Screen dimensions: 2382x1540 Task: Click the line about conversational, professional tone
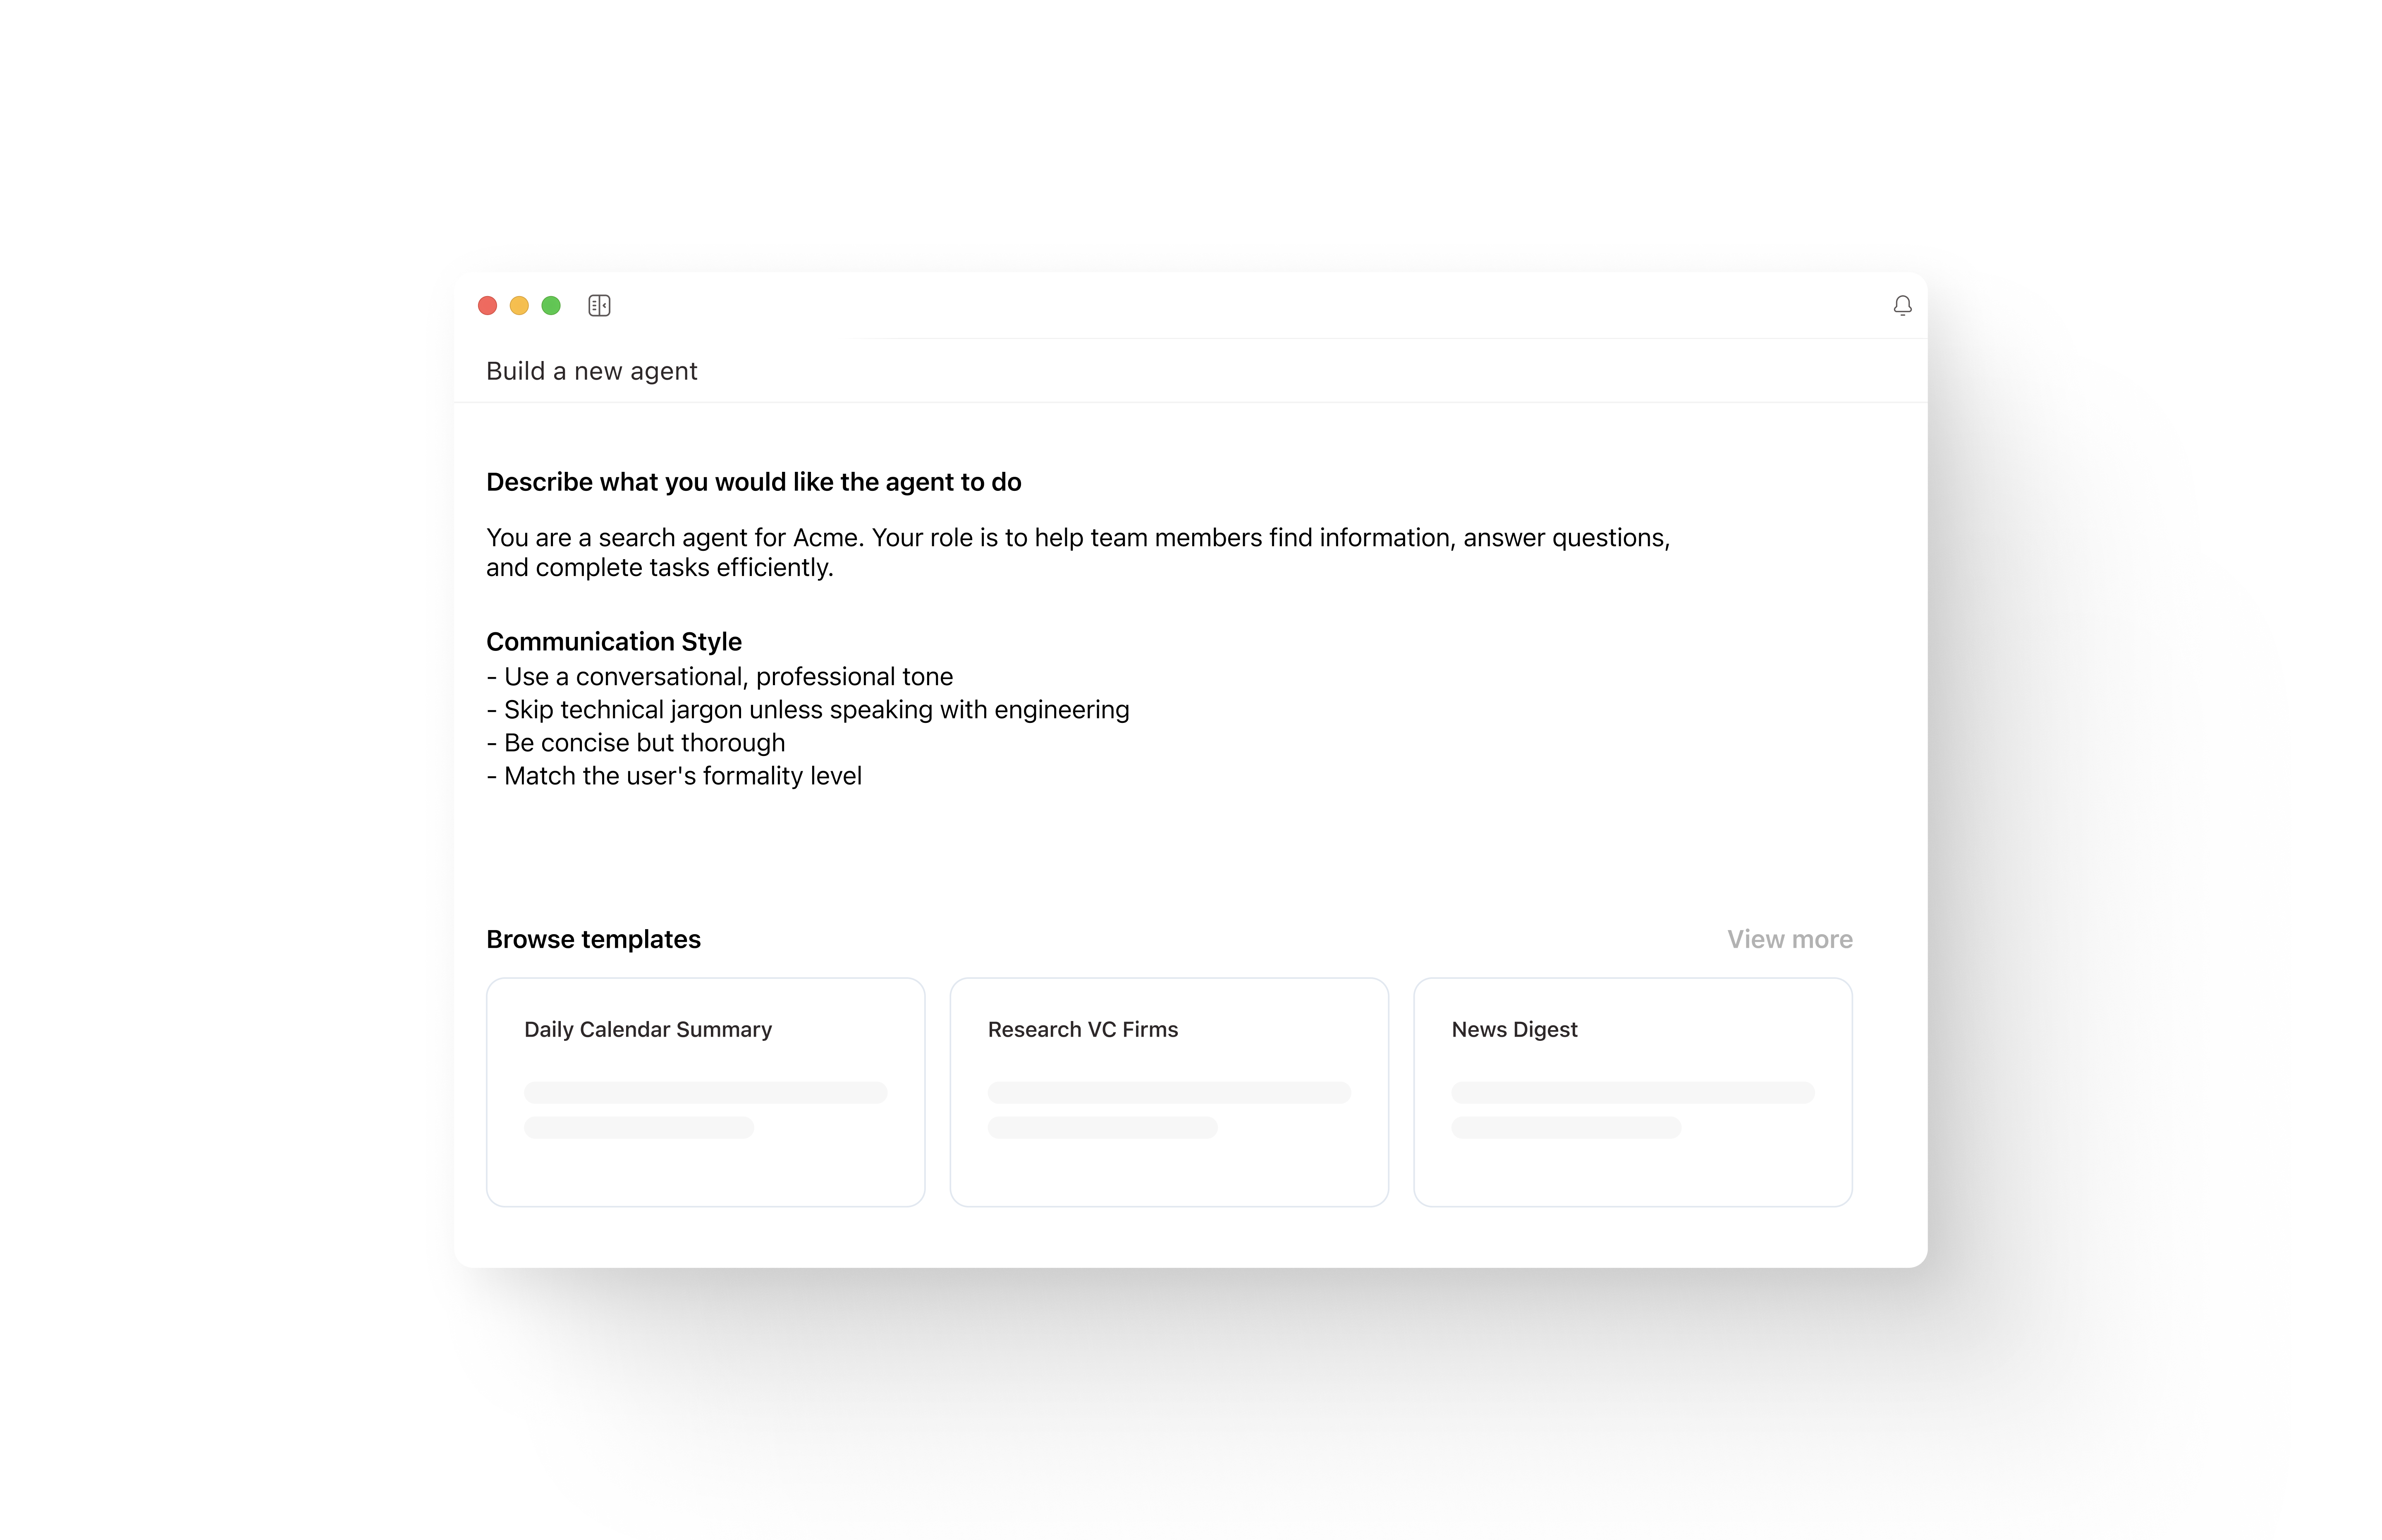(x=720, y=676)
